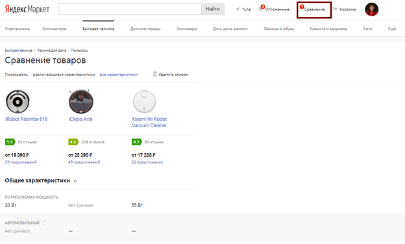Open the Отложенные wishlist
The image size is (405, 244).
[274, 9]
